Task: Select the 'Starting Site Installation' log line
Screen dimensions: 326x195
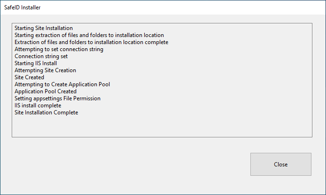Action: point(44,28)
